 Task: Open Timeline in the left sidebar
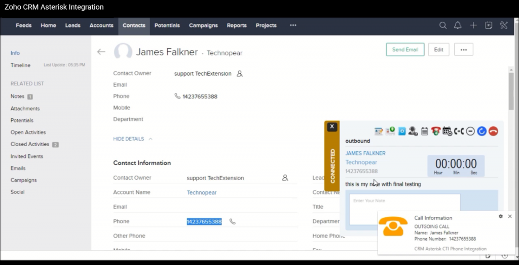click(x=20, y=65)
